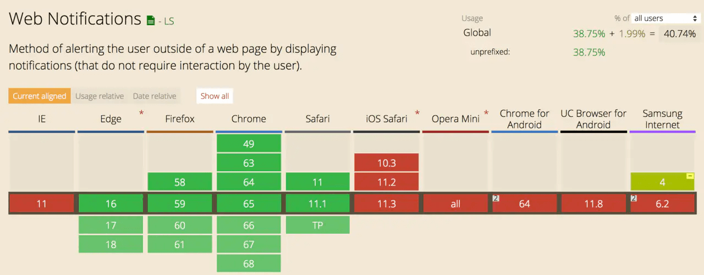Switch to Date relative view

click(155, 96)
